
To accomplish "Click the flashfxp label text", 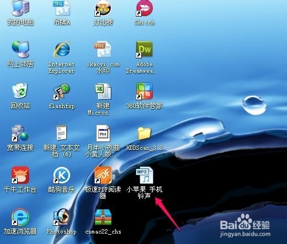I will pyautogui.click(x=62, y=106).
